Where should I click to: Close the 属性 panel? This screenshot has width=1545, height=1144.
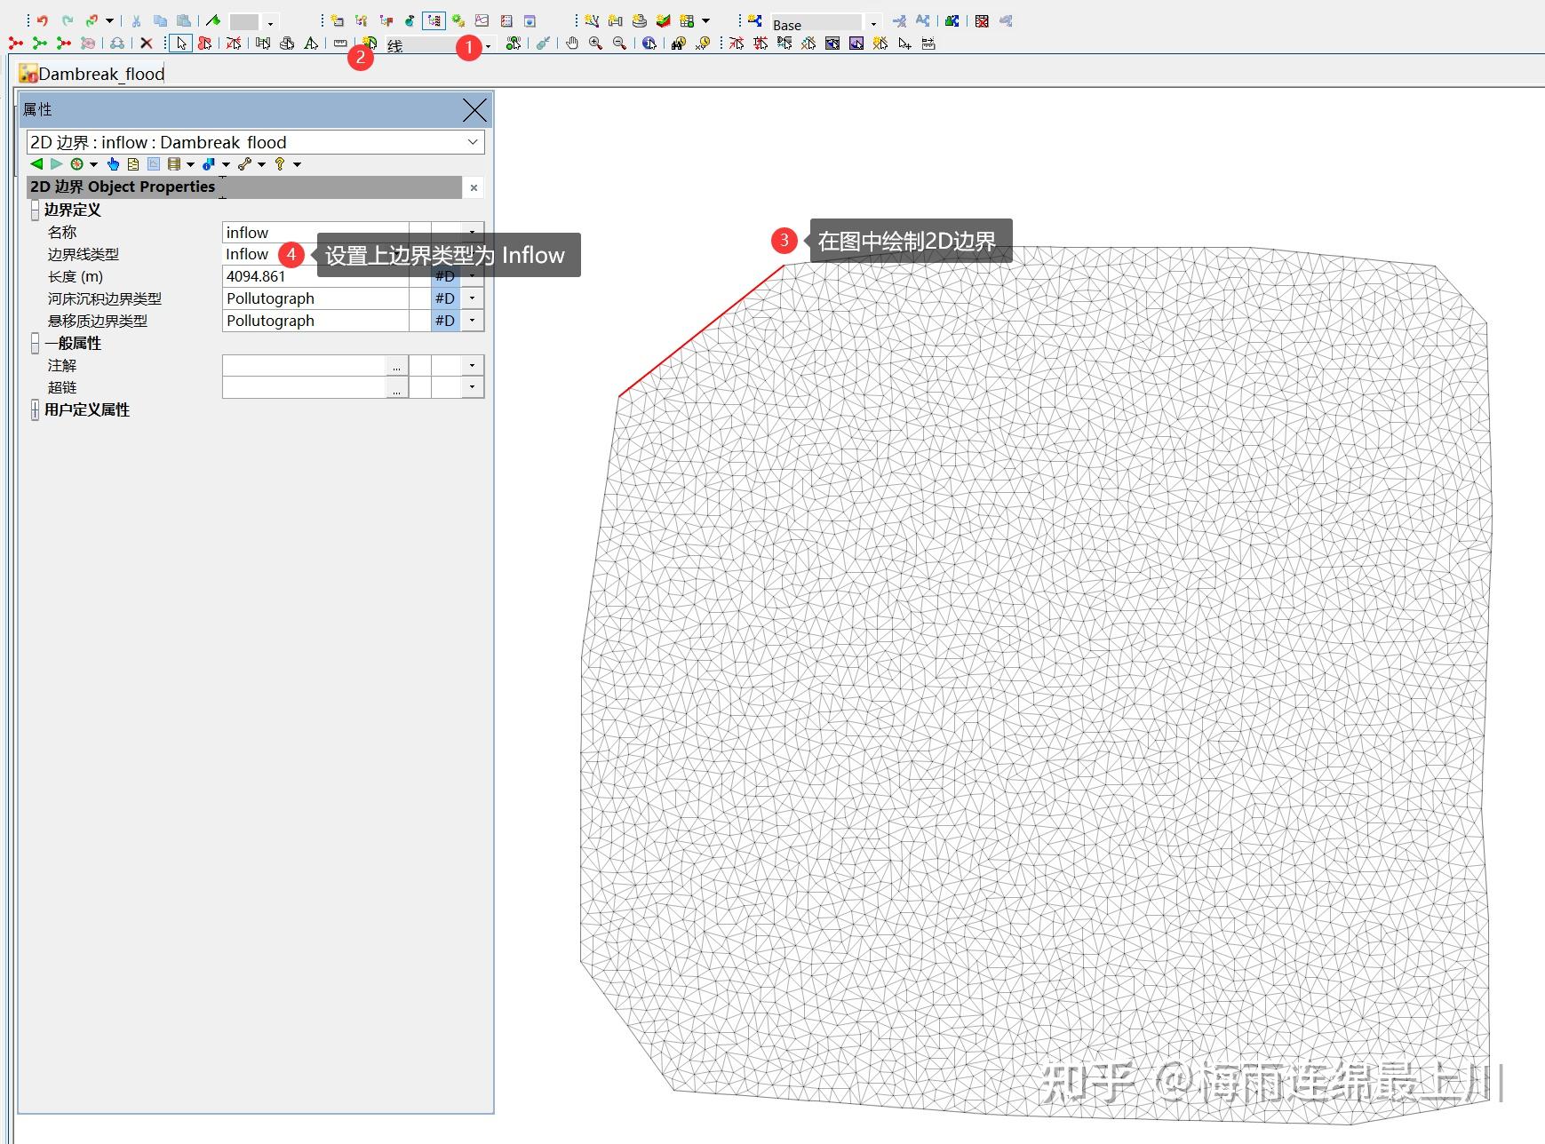tap(474, 110)
